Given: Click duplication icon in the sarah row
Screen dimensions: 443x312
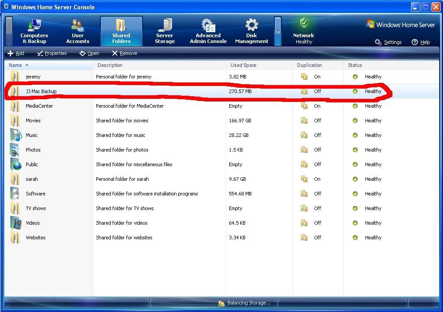Looking at the screenshot, I should point(304,179).
